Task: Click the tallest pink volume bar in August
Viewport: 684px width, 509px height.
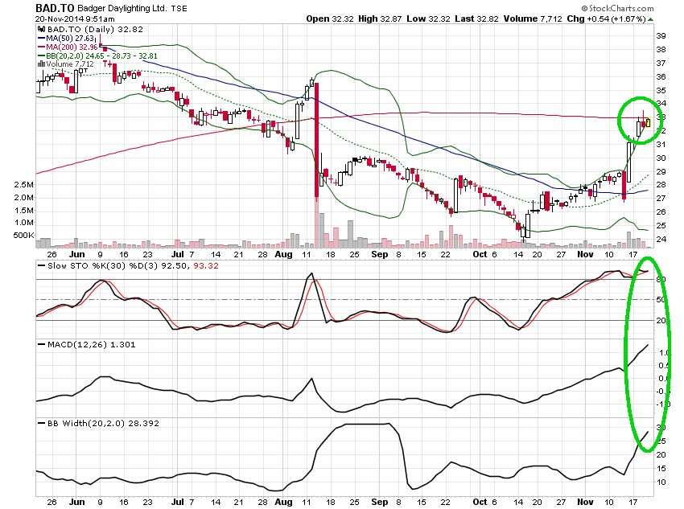Action: [x=317, y=222]
